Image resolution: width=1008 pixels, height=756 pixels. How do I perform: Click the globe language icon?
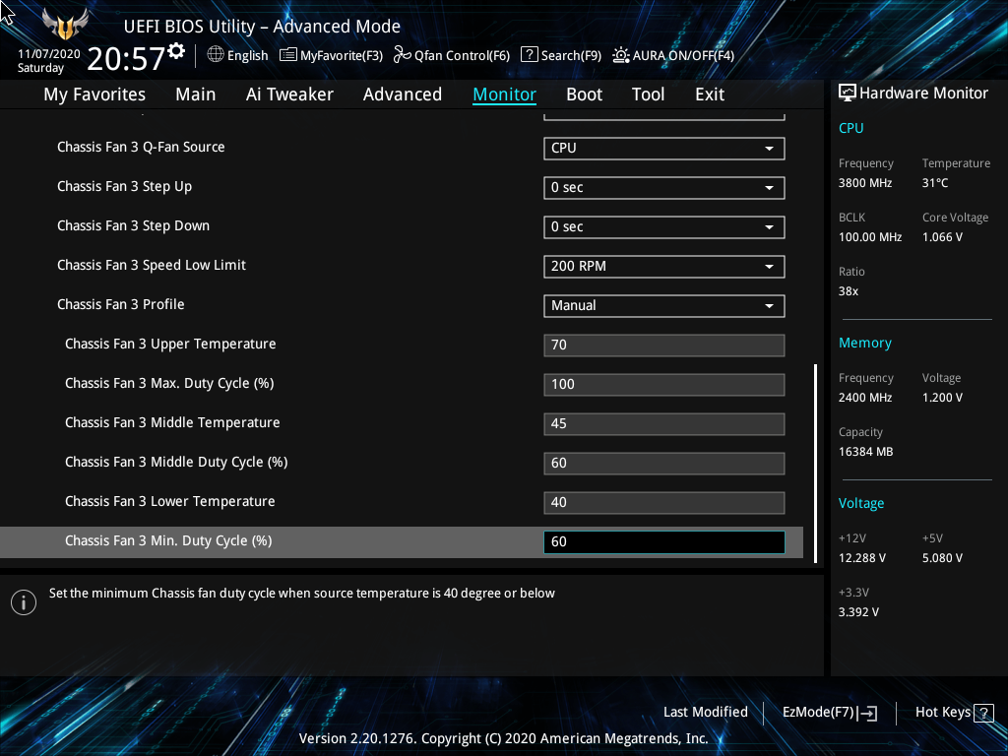pyautogui.click(x=216, y=55)
